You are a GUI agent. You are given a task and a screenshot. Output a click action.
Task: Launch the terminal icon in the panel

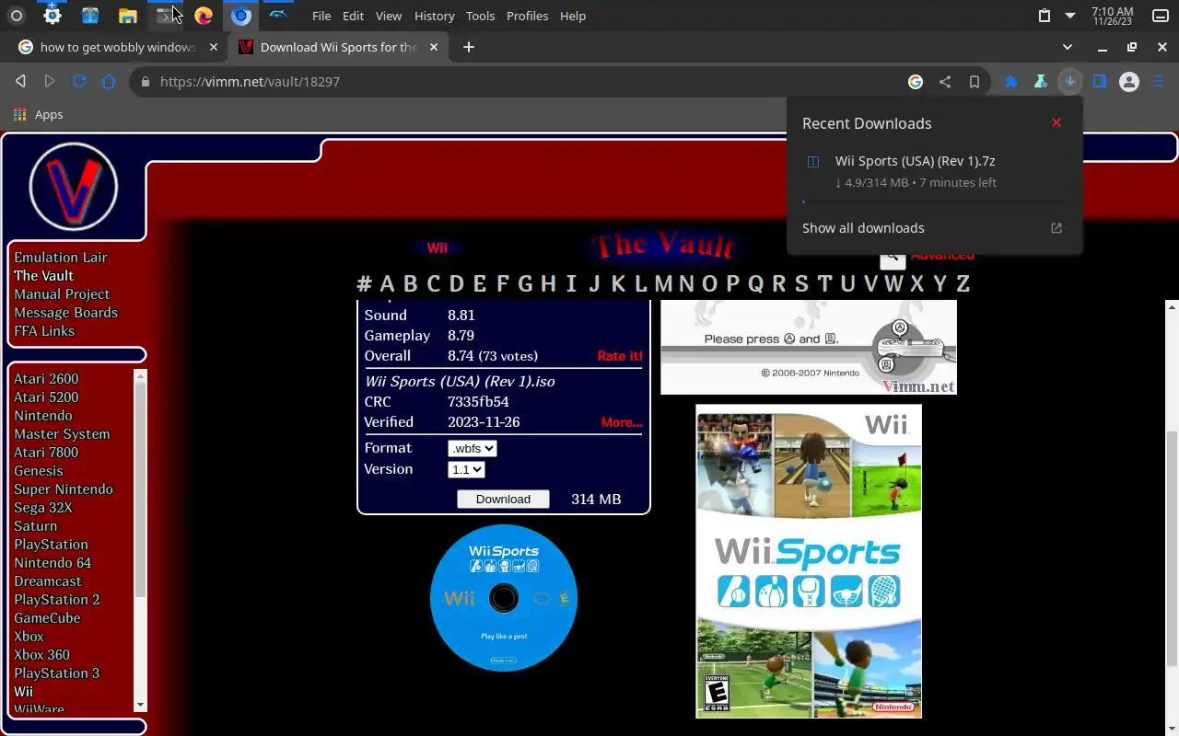tap(165, 16)
